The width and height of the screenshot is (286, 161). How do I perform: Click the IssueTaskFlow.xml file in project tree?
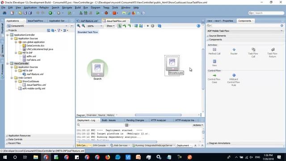pos(36,85)
